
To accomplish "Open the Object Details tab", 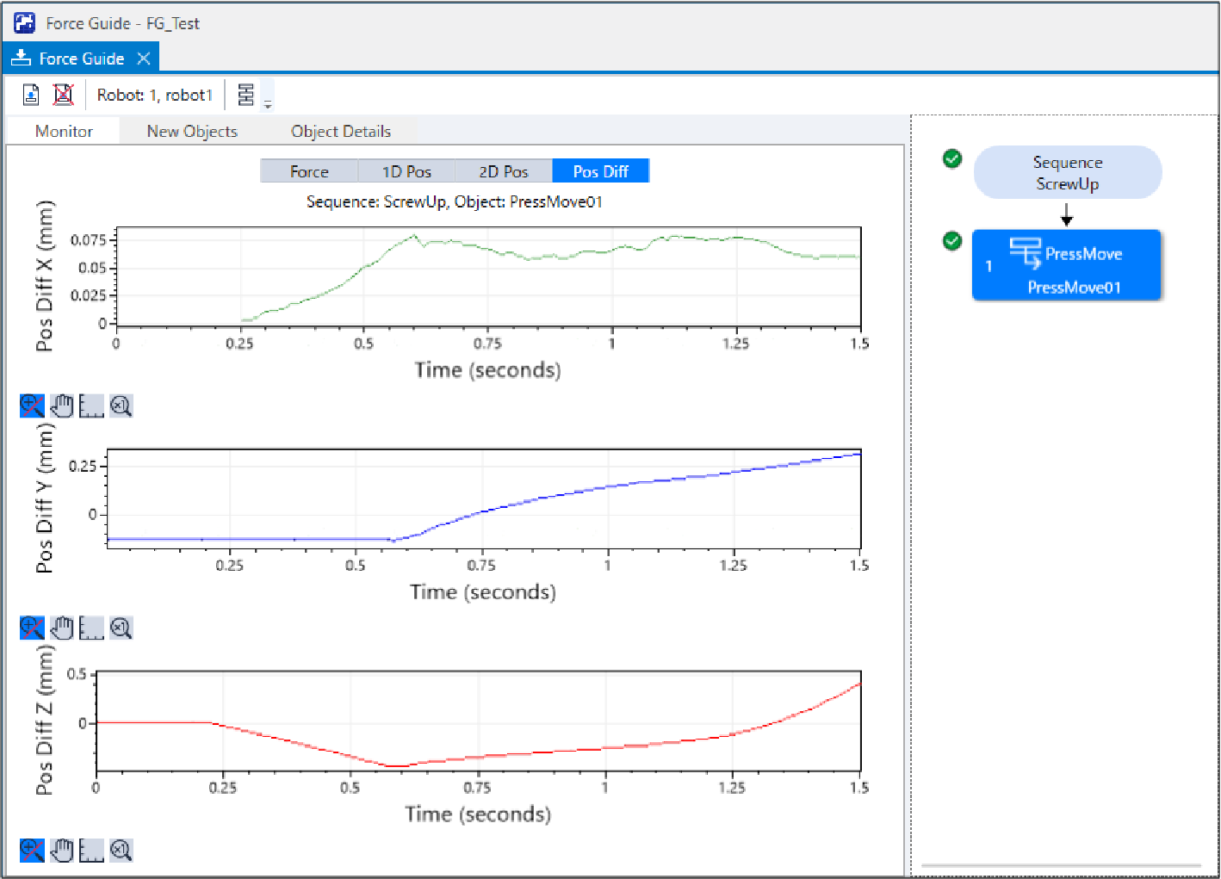I will pyautogui.click(x=340, y=131).
